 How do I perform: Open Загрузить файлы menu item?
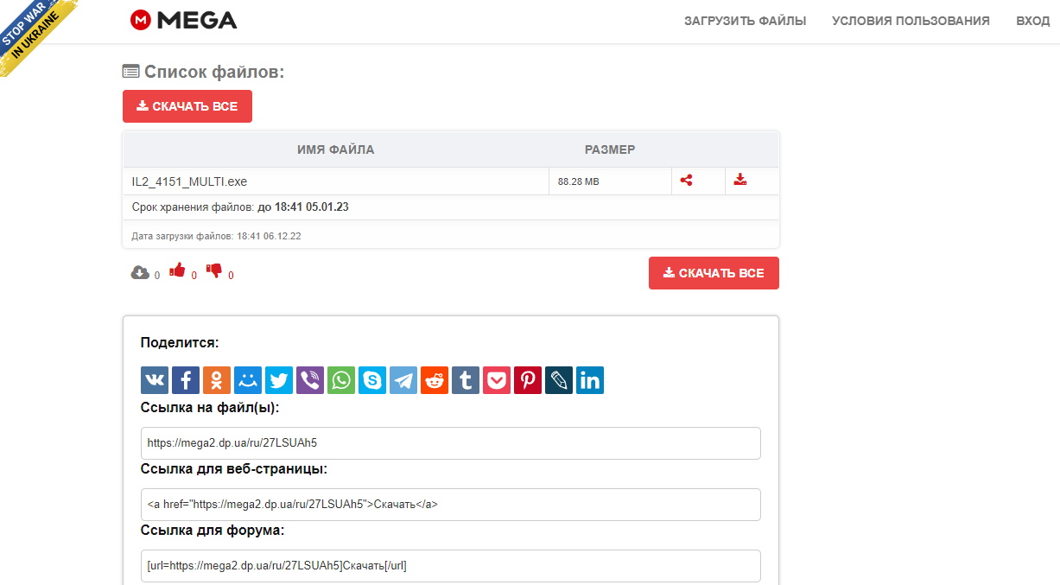pos(746,21)
